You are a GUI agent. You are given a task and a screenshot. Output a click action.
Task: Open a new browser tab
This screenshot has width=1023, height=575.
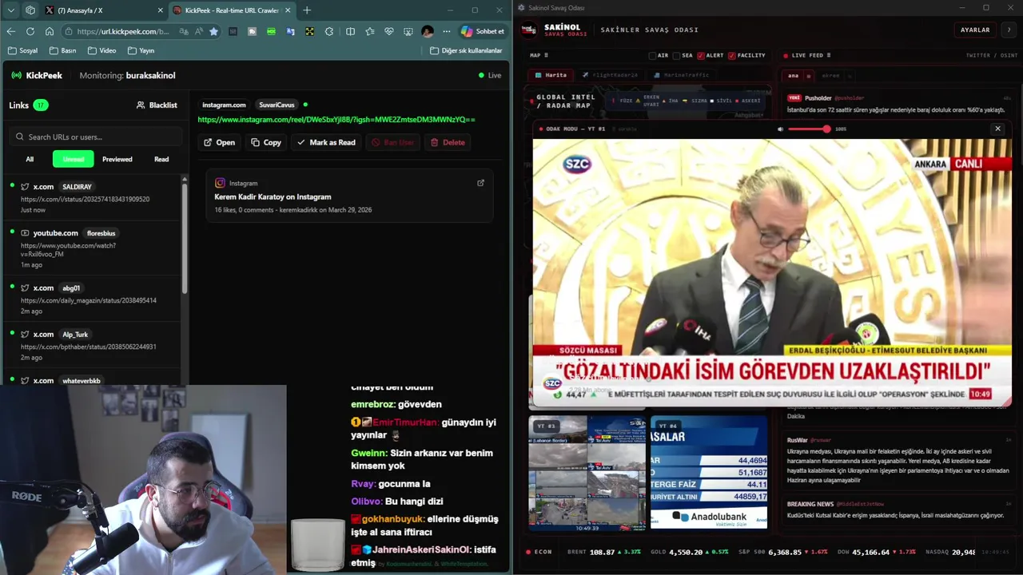[x=307, y=10]
